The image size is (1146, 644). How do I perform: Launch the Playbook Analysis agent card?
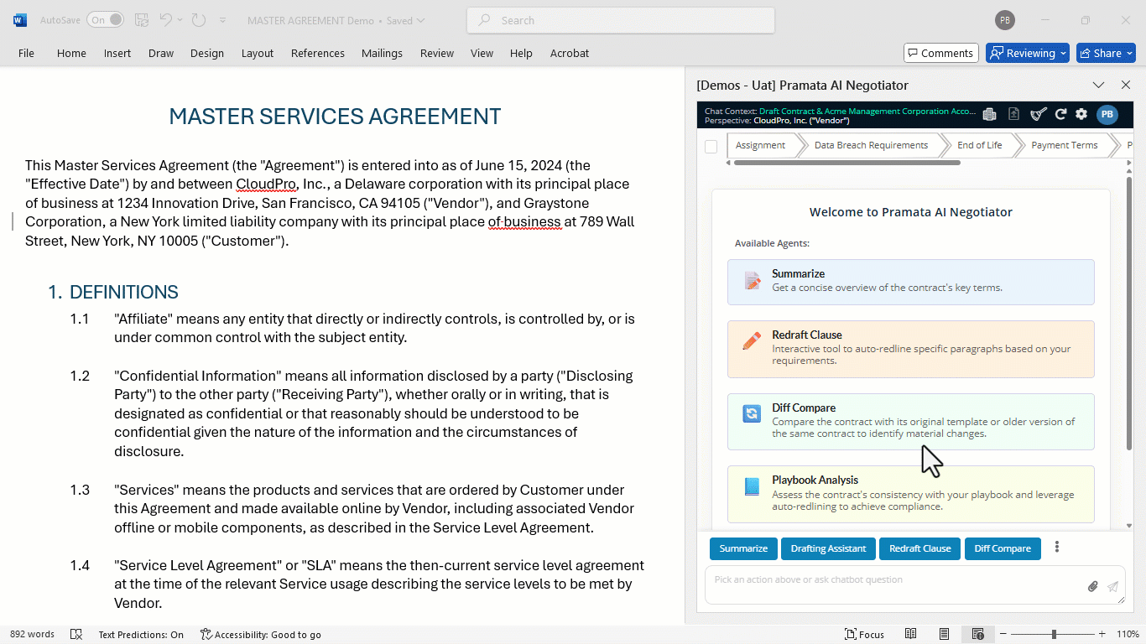[911, 494]
